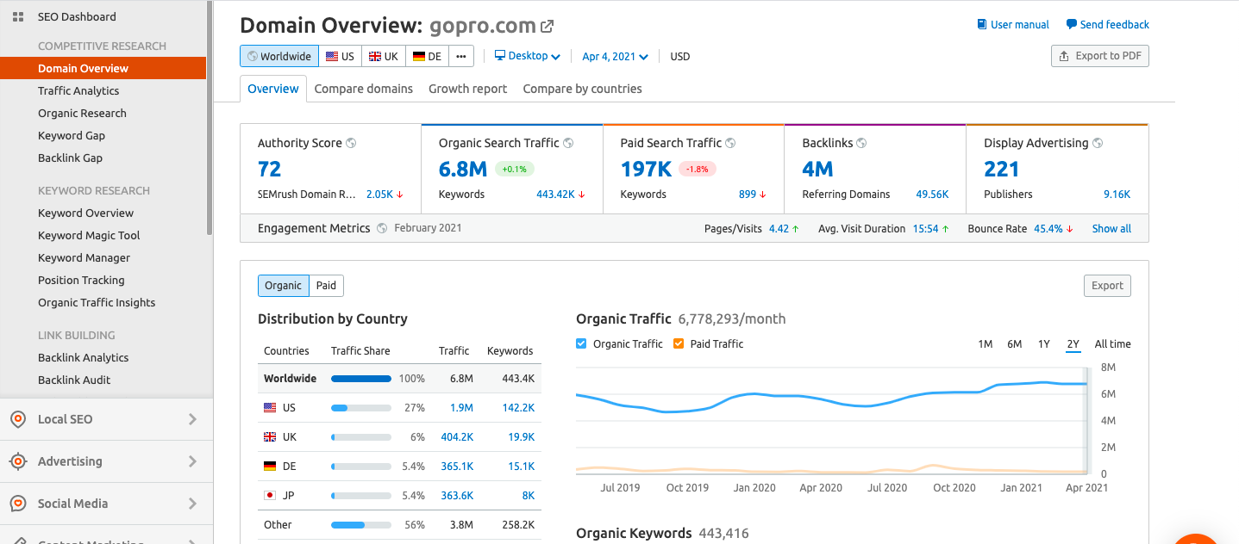Click the 197K paid traffic value
This screenshot has height=544, width=1239.
tap(646, 169)
